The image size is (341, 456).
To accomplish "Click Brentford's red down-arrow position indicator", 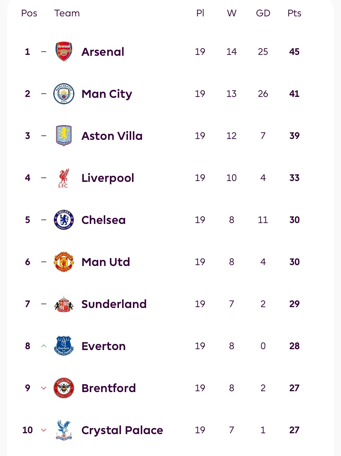I will (x=44, y=388).
